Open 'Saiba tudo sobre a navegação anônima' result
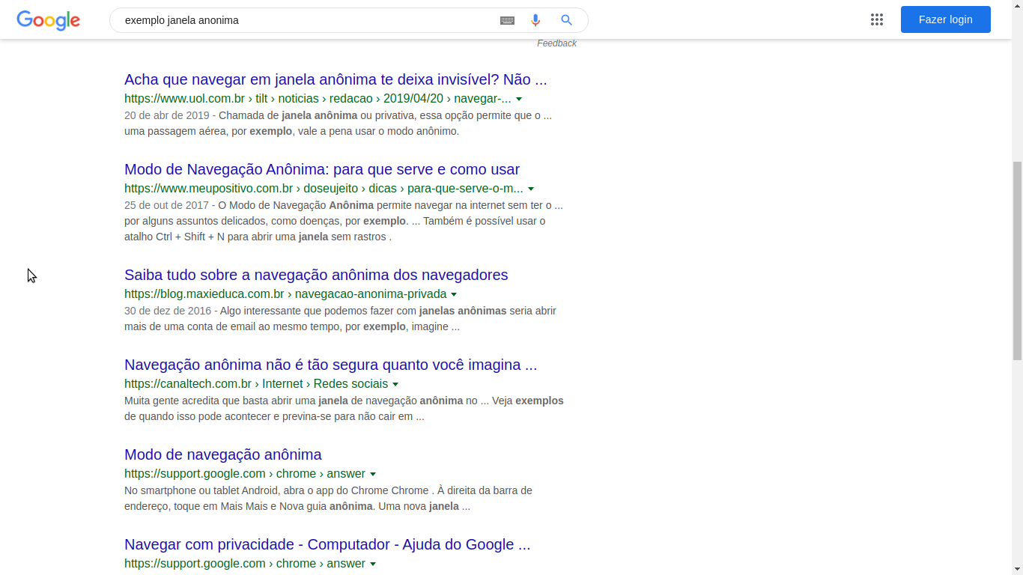 click(316, 275)
